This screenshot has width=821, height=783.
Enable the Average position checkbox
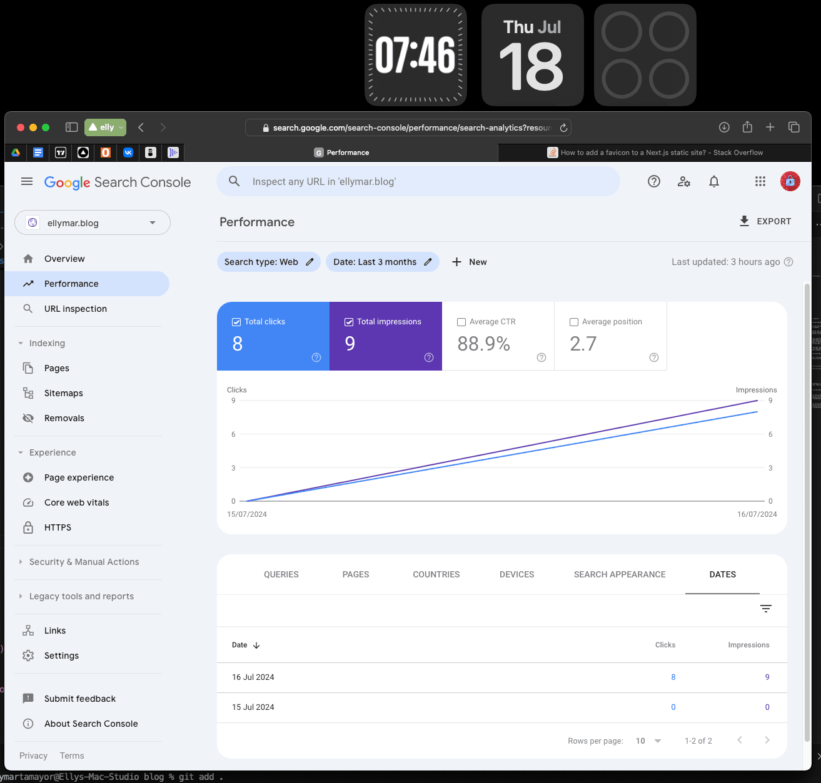point(574,322)
